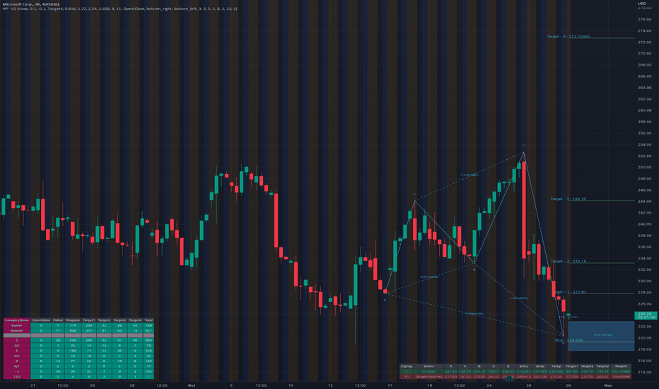Click the 'Stop : 219.304' label

pos(568,340)
